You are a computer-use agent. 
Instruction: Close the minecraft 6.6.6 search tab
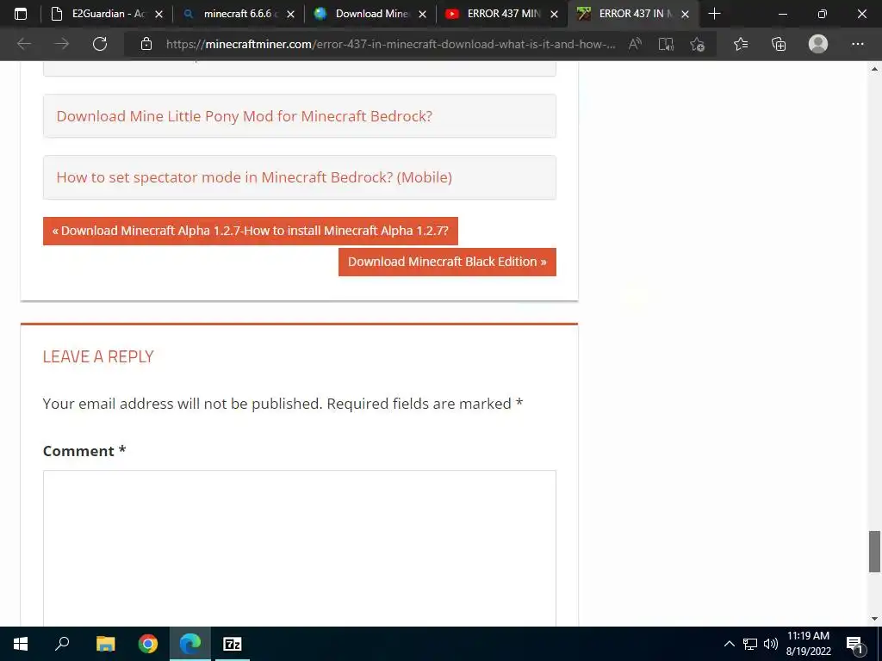tap(290, 14)
